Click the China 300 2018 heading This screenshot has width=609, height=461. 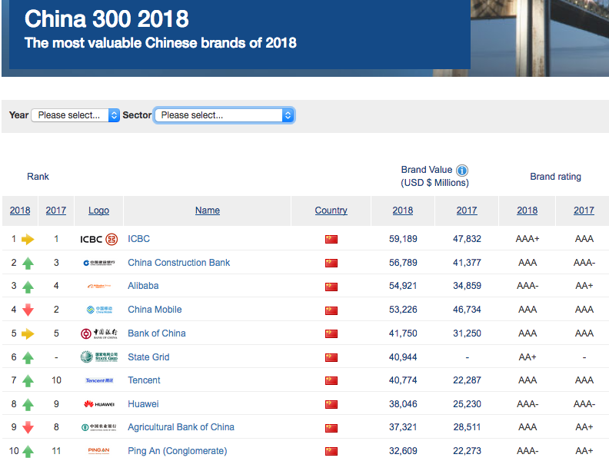pos(106,18)
